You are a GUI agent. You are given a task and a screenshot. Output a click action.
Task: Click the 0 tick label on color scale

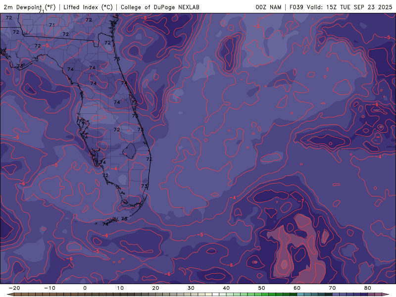point(85,288)
